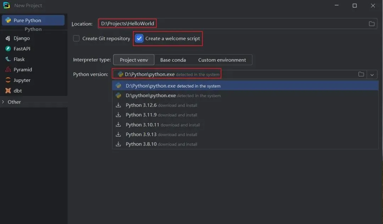Viewport: 383px width, 224px height.
Task: Click the Flask icon in sidebar
Action: pyautogui.click(x=8, y=59)
